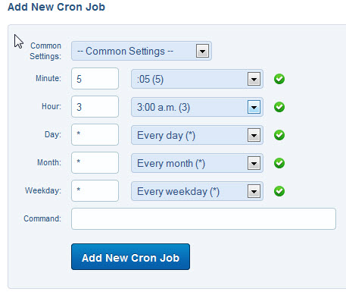346x295 pixels.
Task: Click the green checkmark beside Hour
Action: pos(279,107)
